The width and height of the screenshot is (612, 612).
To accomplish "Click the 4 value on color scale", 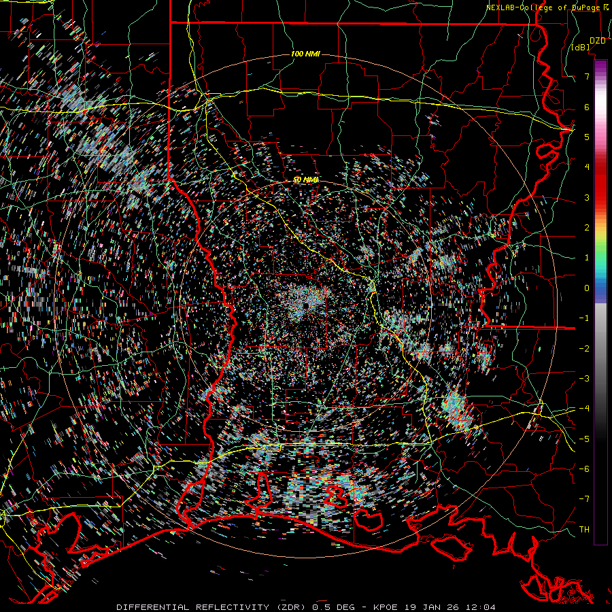I will (x=587, y=167).
